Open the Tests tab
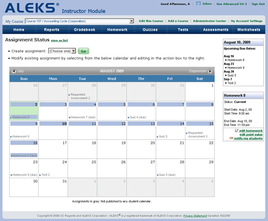 coord(183,30)
